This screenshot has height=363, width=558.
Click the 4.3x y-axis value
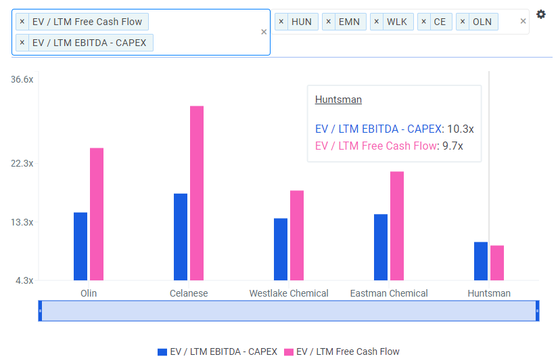click(24, 280)
